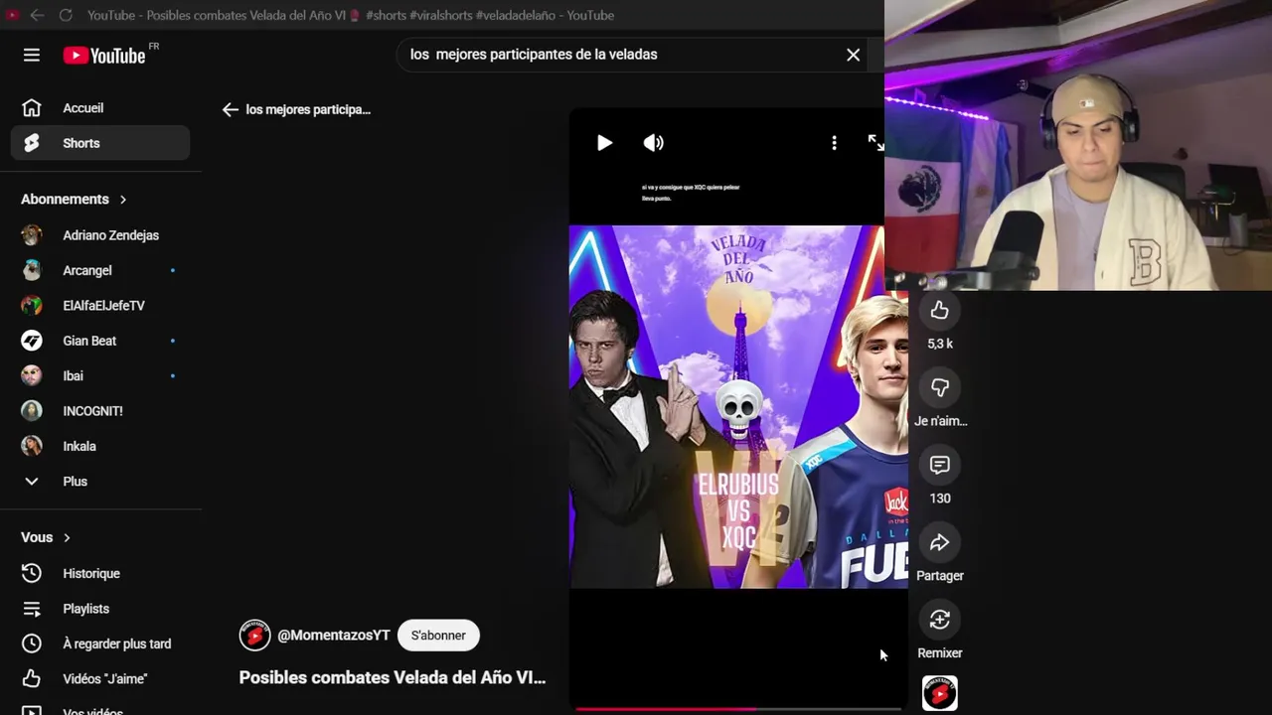Click the los mejores participa... heading

308,110
